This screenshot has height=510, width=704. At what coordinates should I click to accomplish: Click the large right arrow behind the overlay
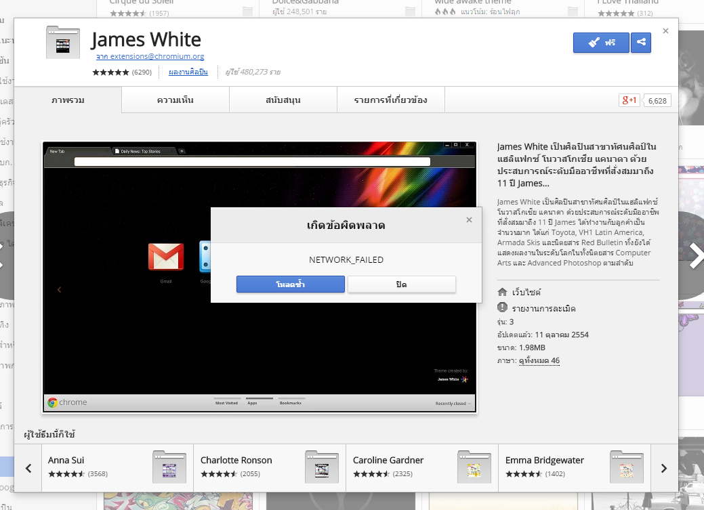(x=696, y=256)
